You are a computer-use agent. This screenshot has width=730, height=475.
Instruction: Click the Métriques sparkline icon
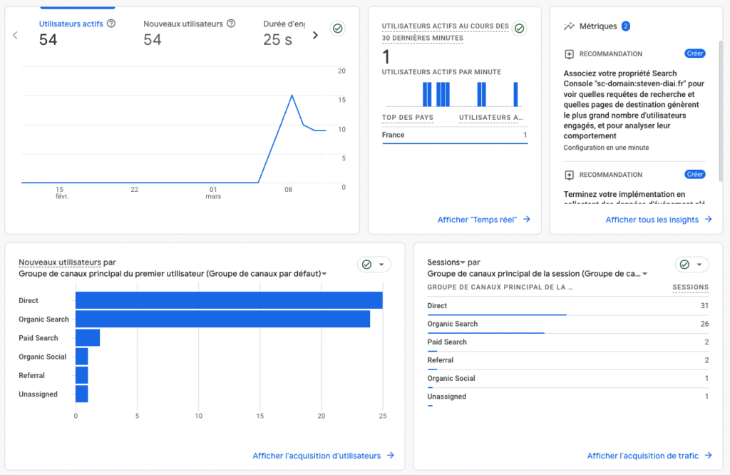(x=569, y=26)
